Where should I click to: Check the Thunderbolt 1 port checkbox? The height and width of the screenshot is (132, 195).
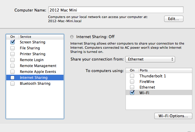(x=132, y=76)
